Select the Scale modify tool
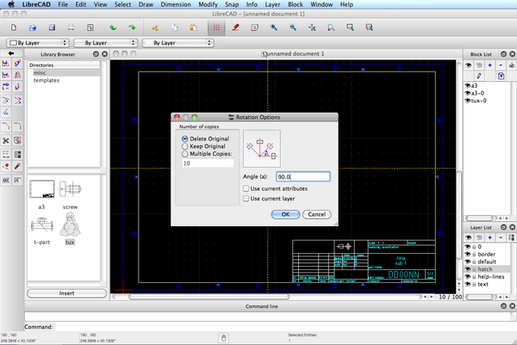 (6, 75)
